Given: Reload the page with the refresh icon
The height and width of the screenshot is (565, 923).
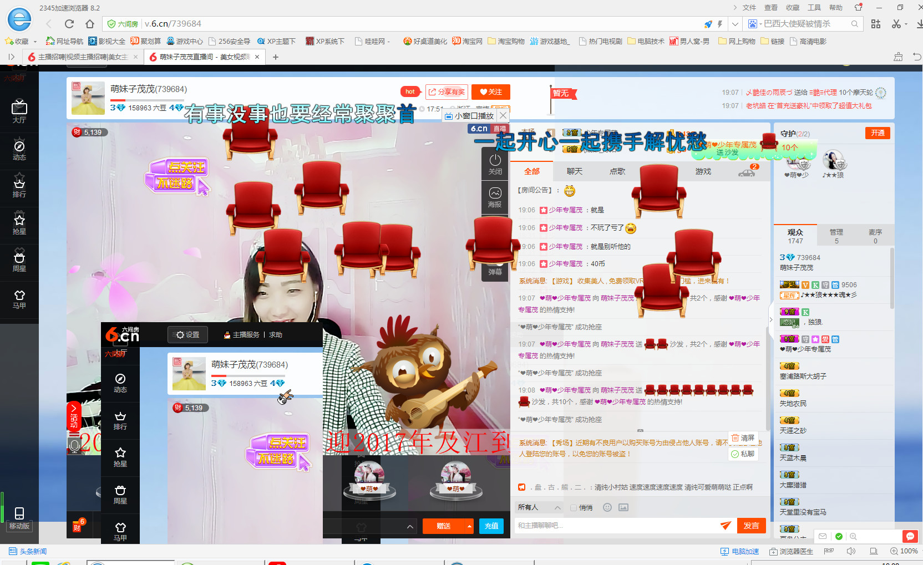Looking at the screenshot, I should [x=69, y=24].
